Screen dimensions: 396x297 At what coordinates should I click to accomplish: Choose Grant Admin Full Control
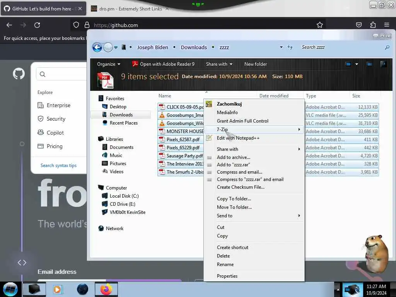point(254,121)
